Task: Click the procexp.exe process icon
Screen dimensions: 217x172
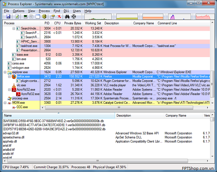Action: point(9,98)
